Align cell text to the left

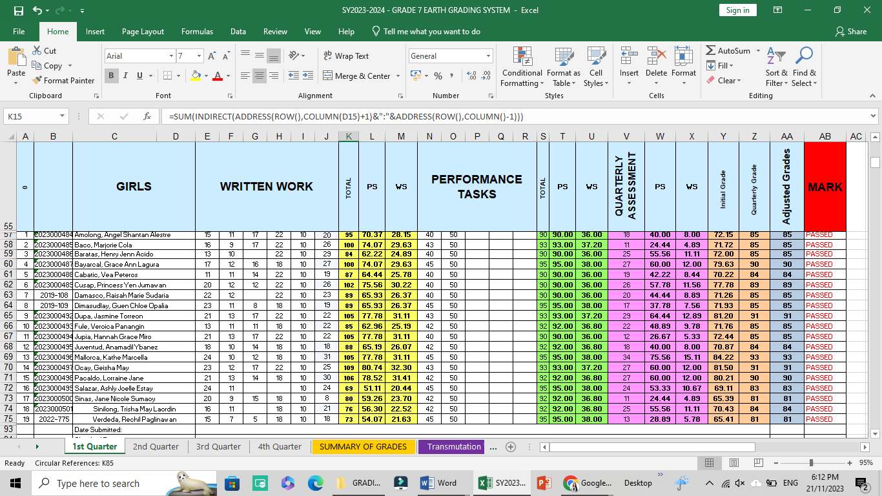pyautogui.click(x=245, y=76)
